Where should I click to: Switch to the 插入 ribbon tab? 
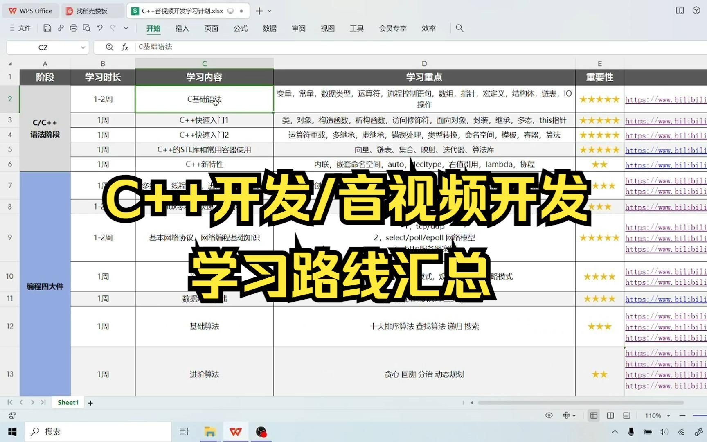[182, 28]
